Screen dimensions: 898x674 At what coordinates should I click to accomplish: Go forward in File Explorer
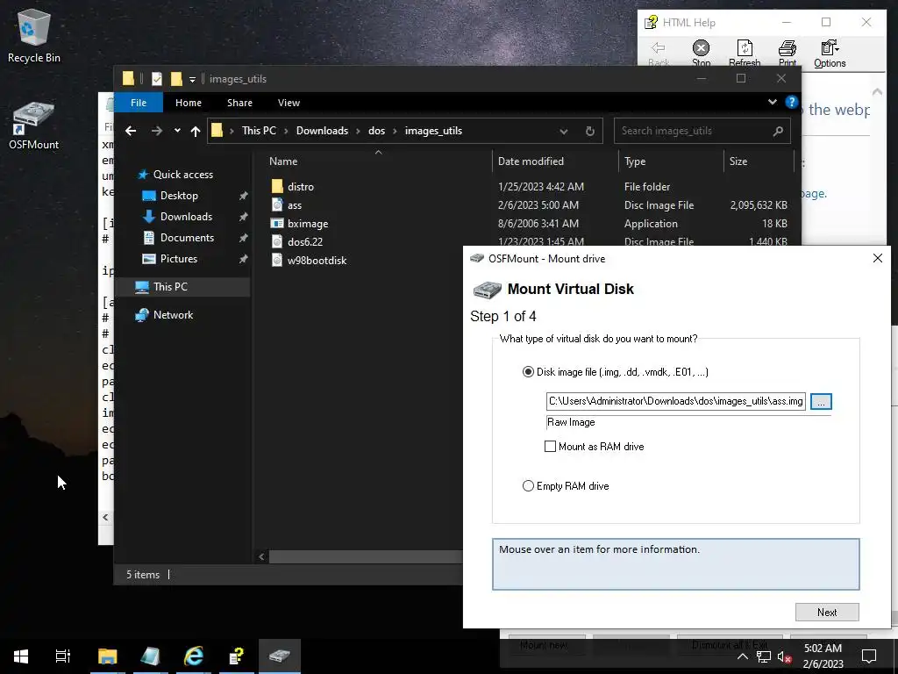pos(156,131)
